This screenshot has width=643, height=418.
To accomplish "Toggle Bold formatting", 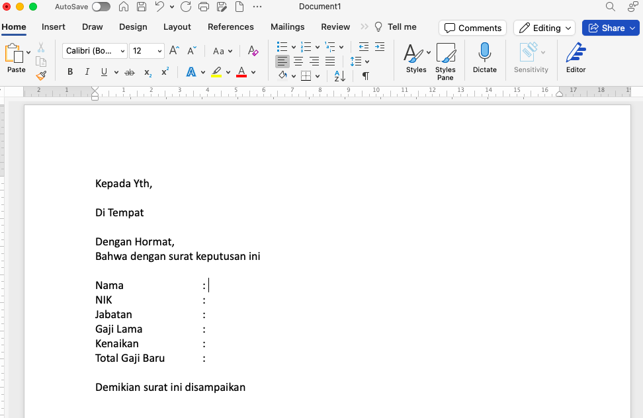I will coord(70,72).
